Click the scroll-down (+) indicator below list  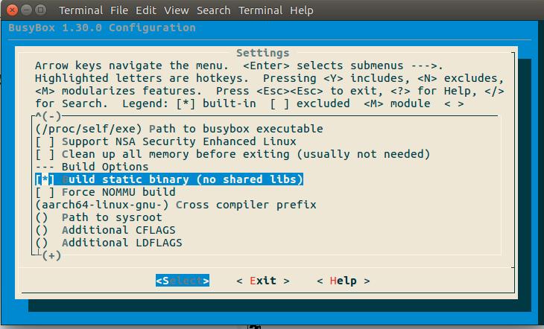click(x=51, y=255)
